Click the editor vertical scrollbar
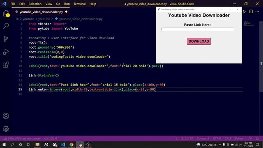 point(261,57)
